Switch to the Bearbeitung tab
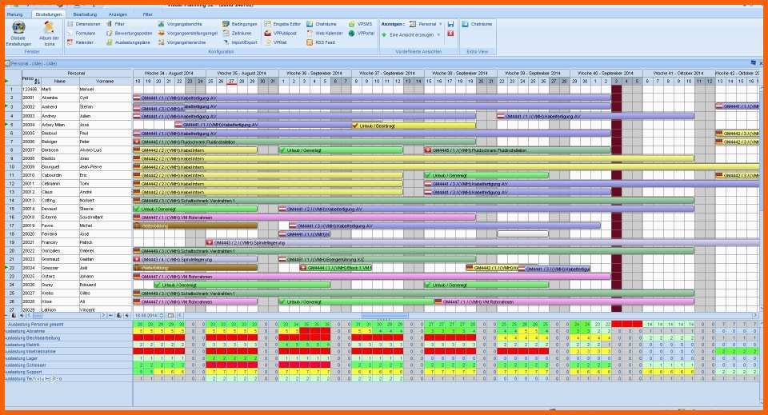The image size is (768, 415). [85, 14]
